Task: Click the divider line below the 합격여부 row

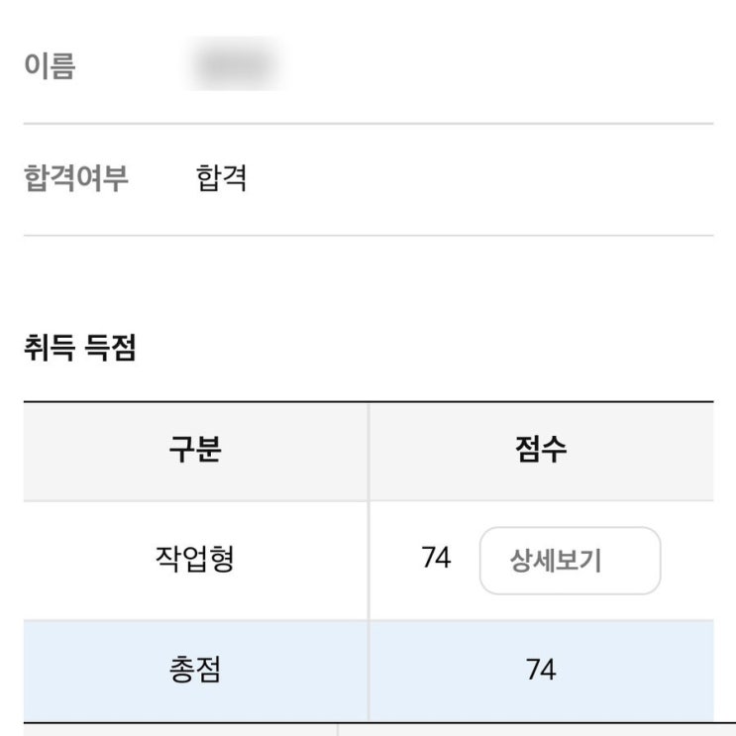Action: (x=368, y=236)
